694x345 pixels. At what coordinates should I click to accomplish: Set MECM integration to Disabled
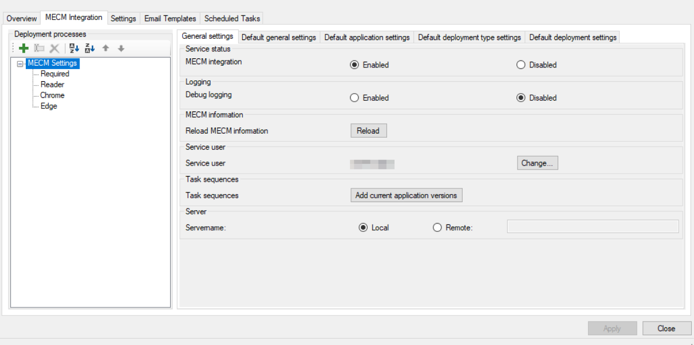[x=537, y=65]
